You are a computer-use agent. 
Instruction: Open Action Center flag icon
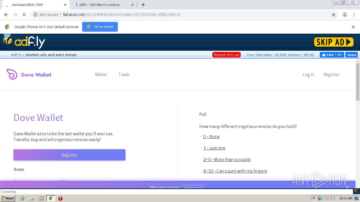[333, 198]
